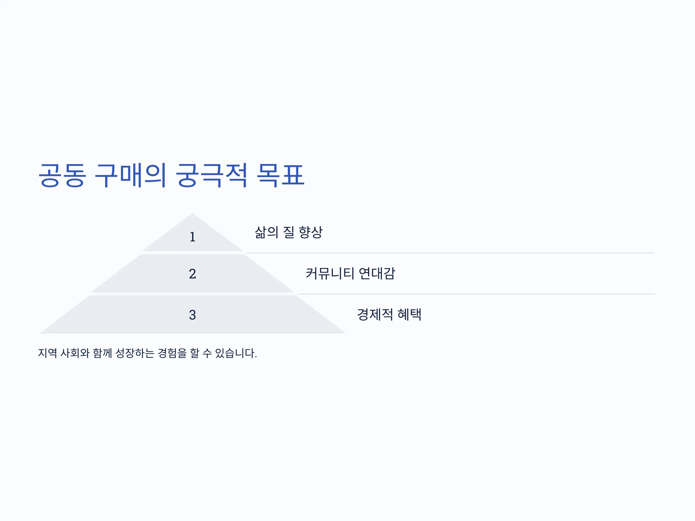Click 있습니다. at the end of the footer

point(236,353)
